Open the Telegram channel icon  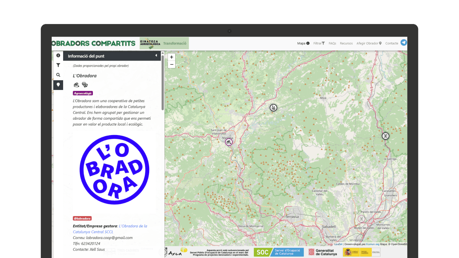pos(404,42)
